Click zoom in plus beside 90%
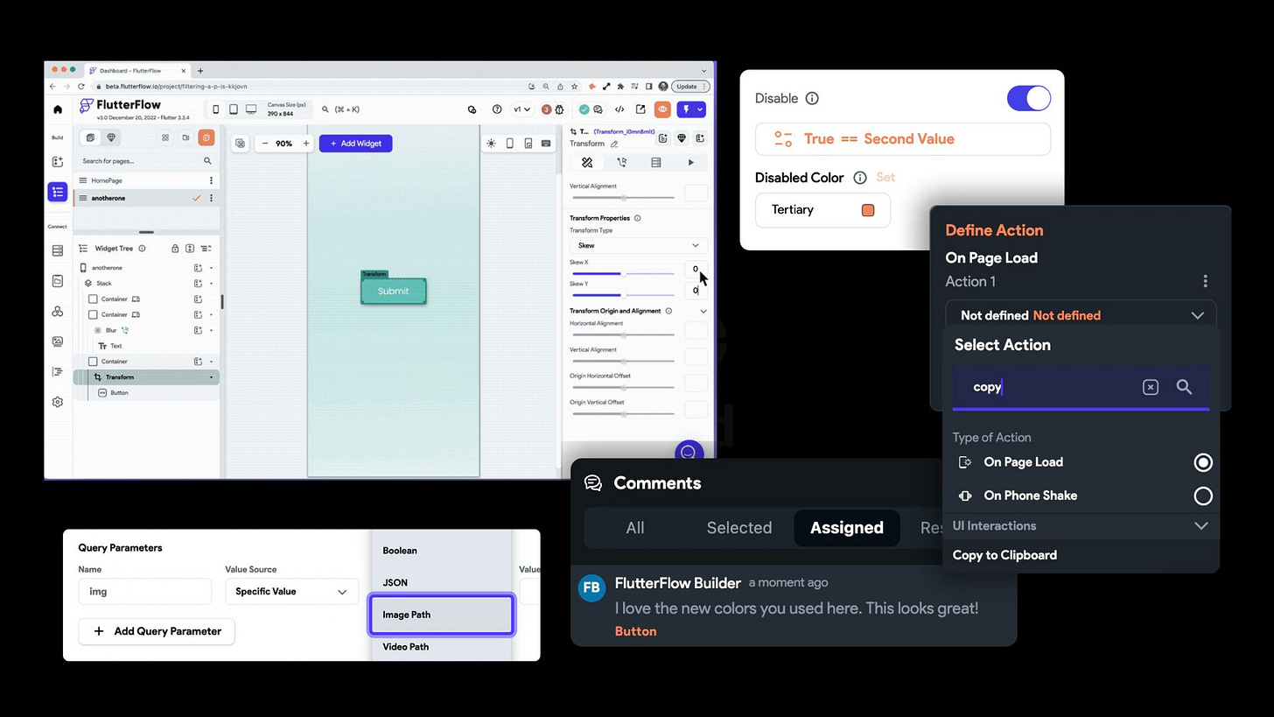This screenshot has height=717, width=1274. (305, 144)
